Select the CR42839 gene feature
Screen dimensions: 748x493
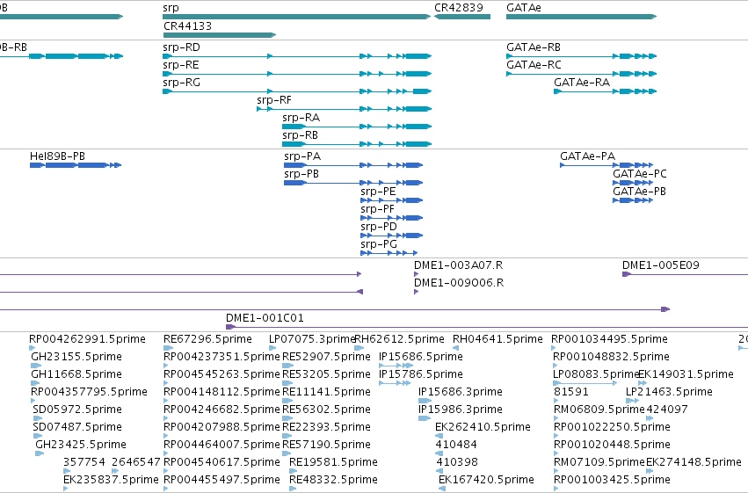pos(462,17)
